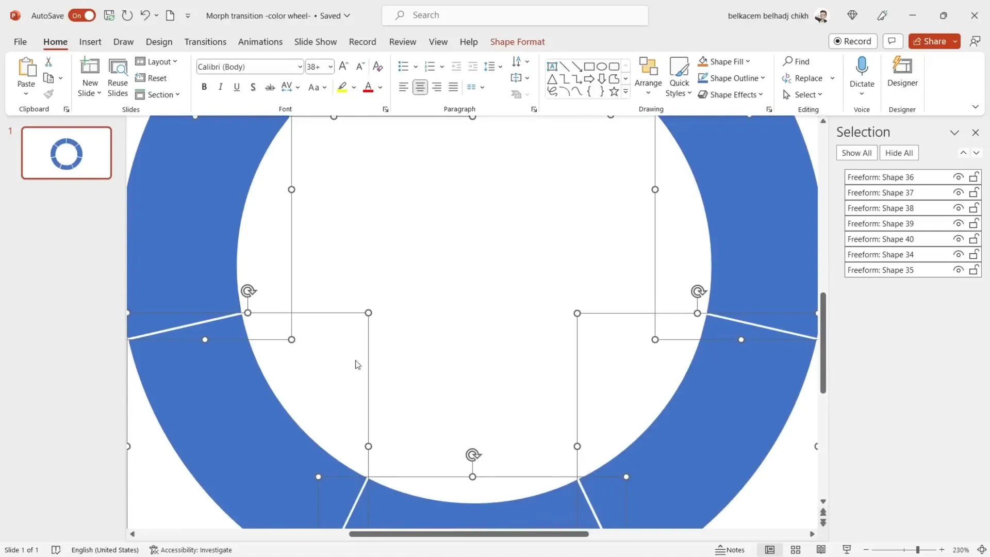This screenshot has height=557, width=990.
Task: Align text right
Action: coord(437,87)
